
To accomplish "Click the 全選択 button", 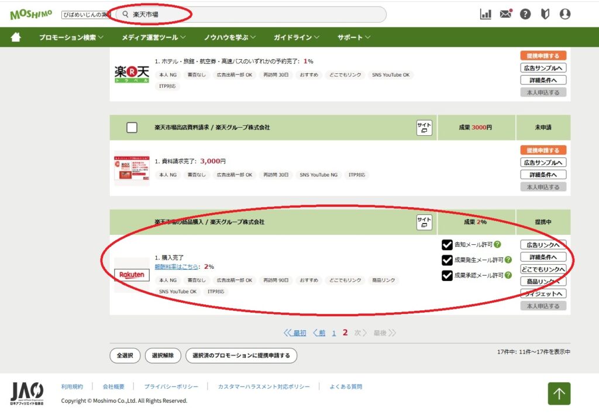I will pos(125,355).
